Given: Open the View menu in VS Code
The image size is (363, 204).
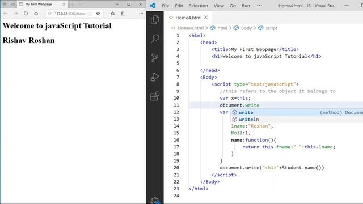Looking at the screenshot, I should click(x=219, y=6).
